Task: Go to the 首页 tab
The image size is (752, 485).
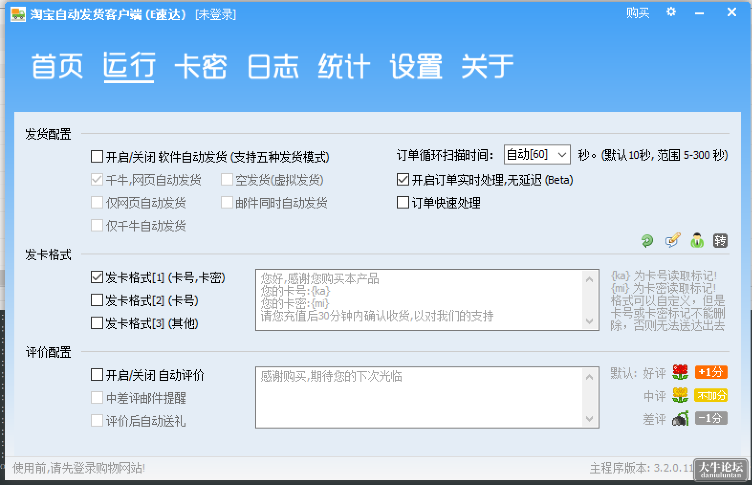Action: [x=57, y=66]
